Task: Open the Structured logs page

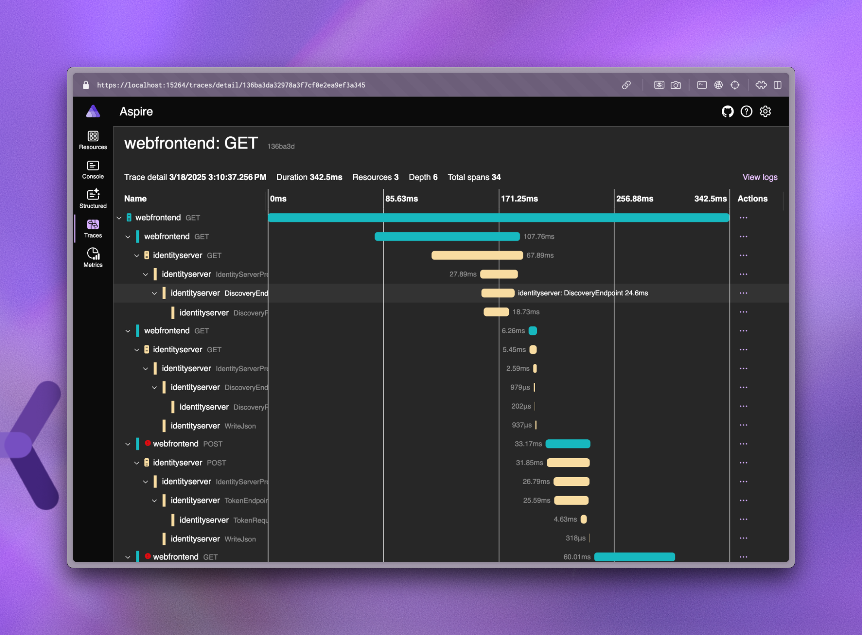Action: (x=93, y=199)
